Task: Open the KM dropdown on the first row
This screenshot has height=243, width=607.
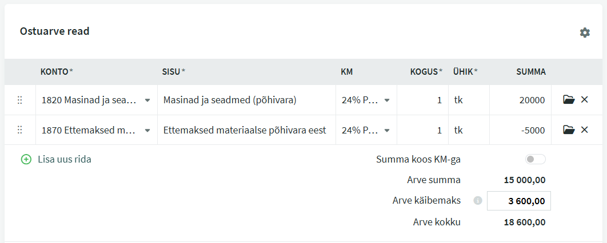Action: point(387,100)
